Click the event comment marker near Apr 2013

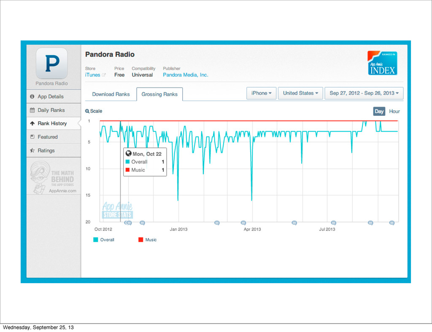tap(243, 223)
